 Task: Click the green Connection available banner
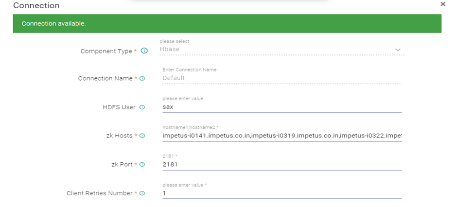pos(227,24)
